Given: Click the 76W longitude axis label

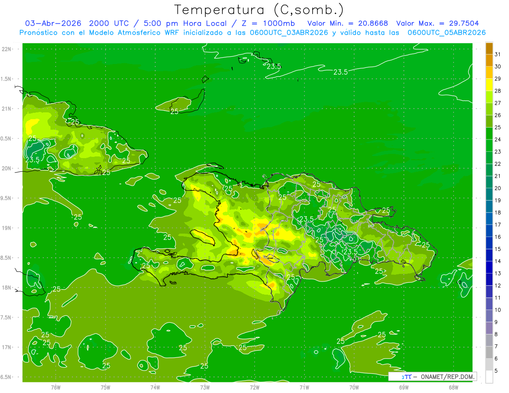Looking at the screenshot, I should point(56,387).
